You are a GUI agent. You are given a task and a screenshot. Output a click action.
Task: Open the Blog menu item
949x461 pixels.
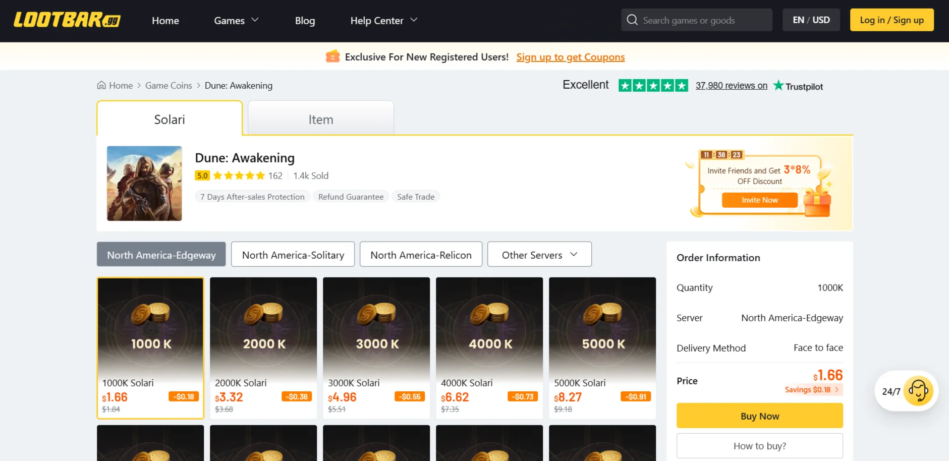pyautogui.click(x=305, y=21)
